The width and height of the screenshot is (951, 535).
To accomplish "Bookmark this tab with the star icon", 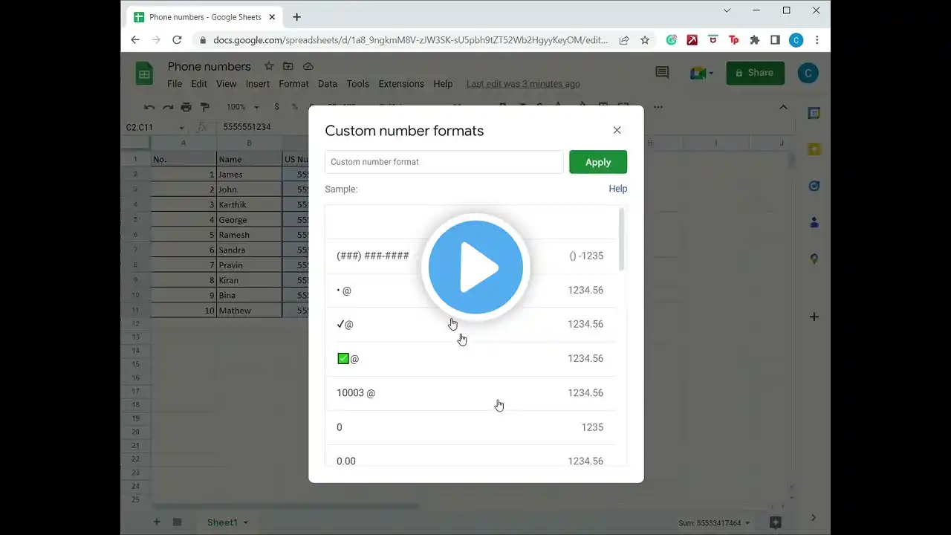I will point(645,40).
